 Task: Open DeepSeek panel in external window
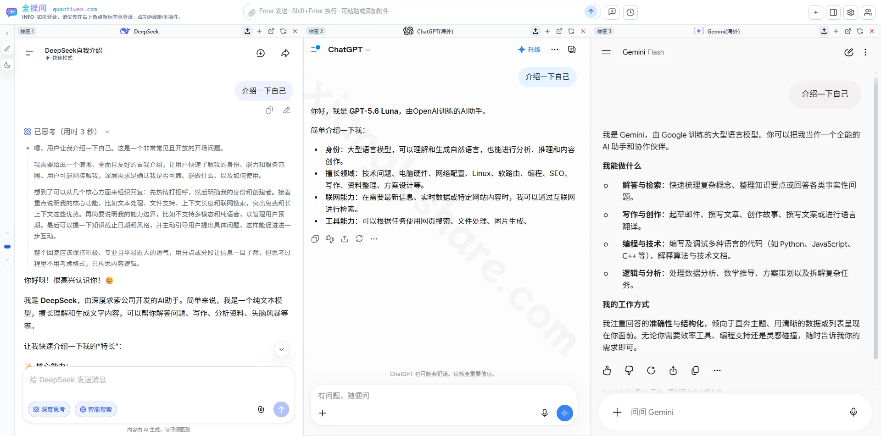coord(271,31)
